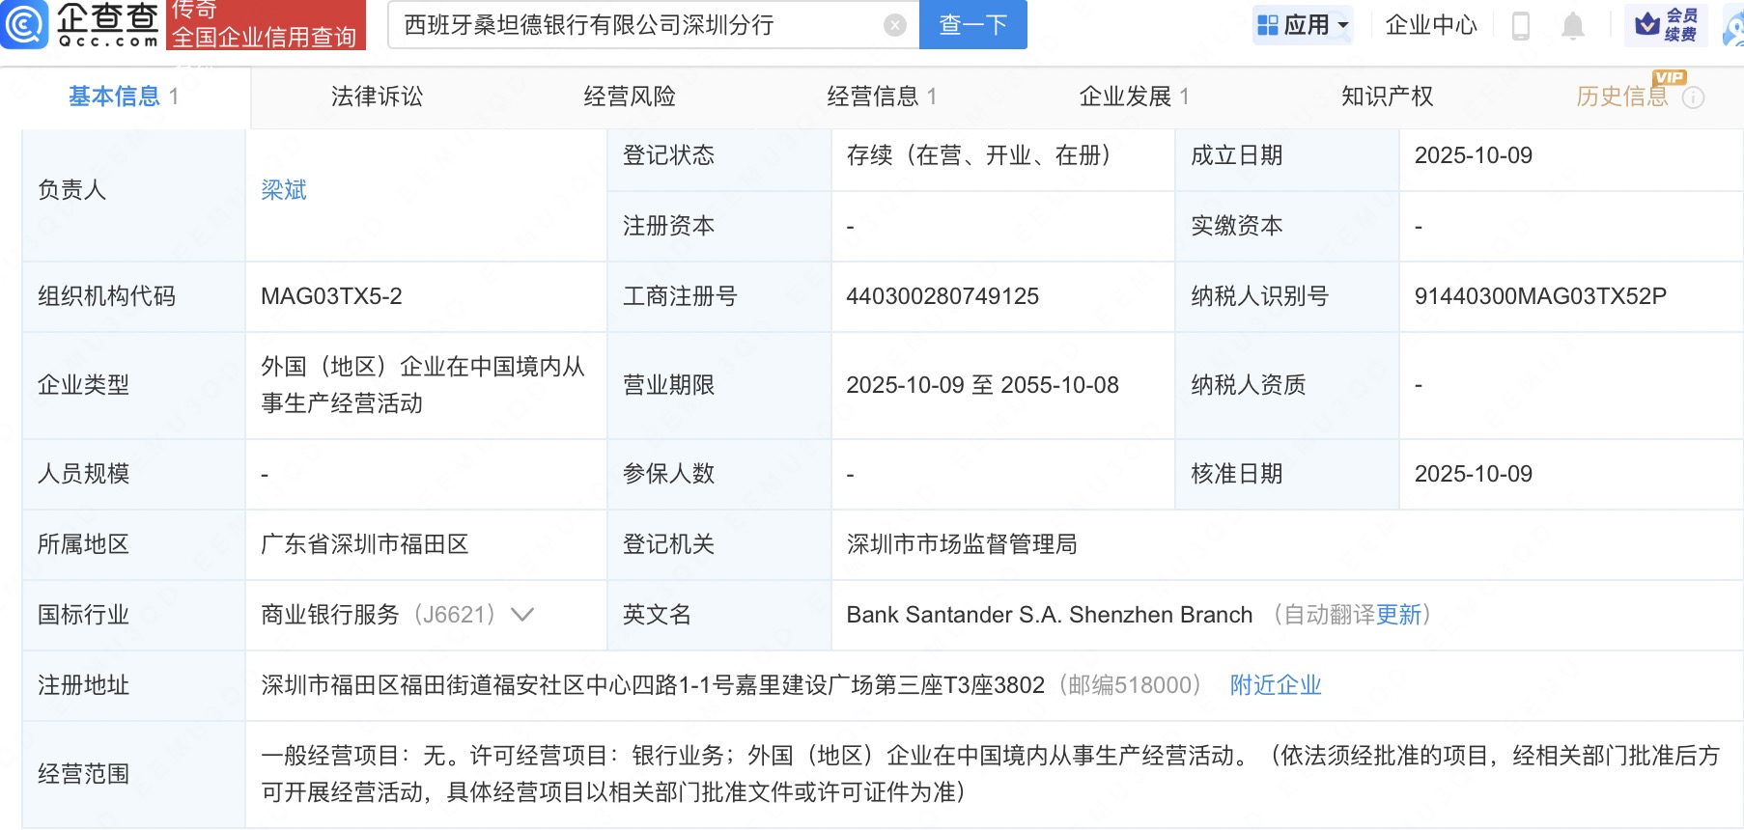Open 梁斌's profile link
The width and height of the screenshot is (1744, 830).
284,190
